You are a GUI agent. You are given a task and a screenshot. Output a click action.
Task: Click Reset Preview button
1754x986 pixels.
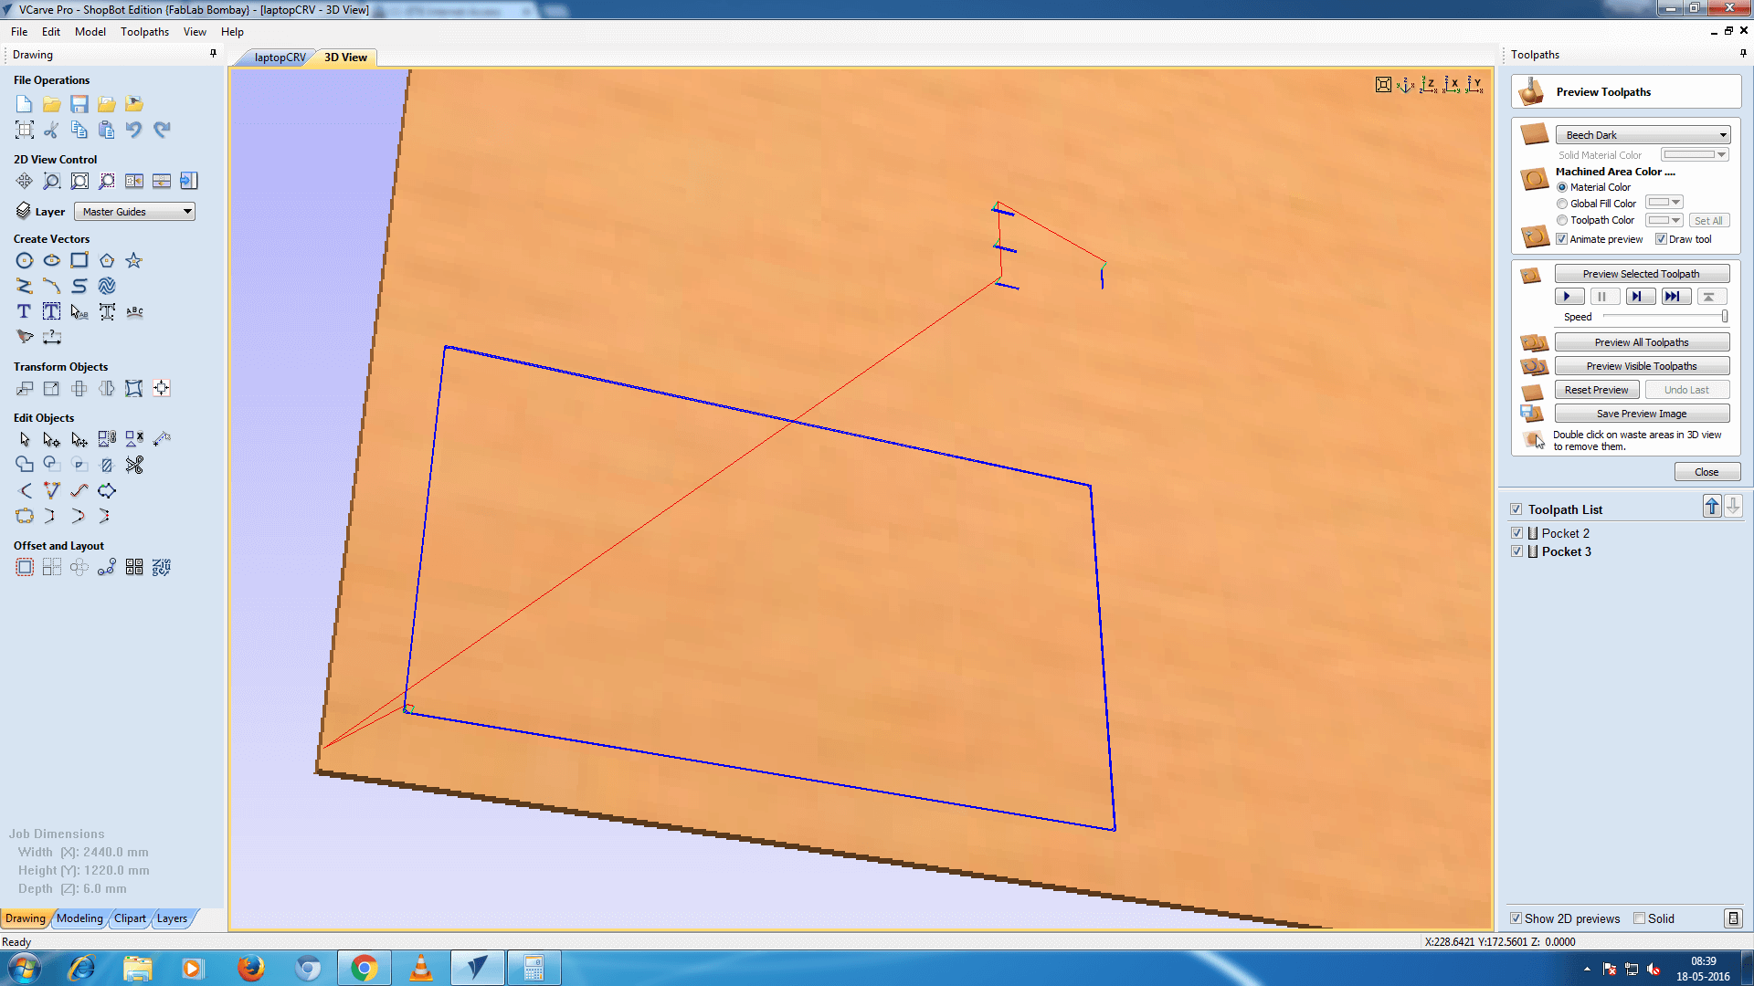coord(1596,390)
